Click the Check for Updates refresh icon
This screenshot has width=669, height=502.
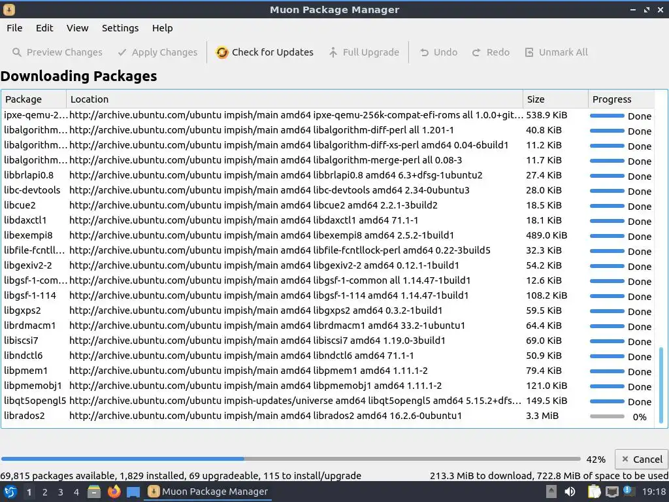222,52
